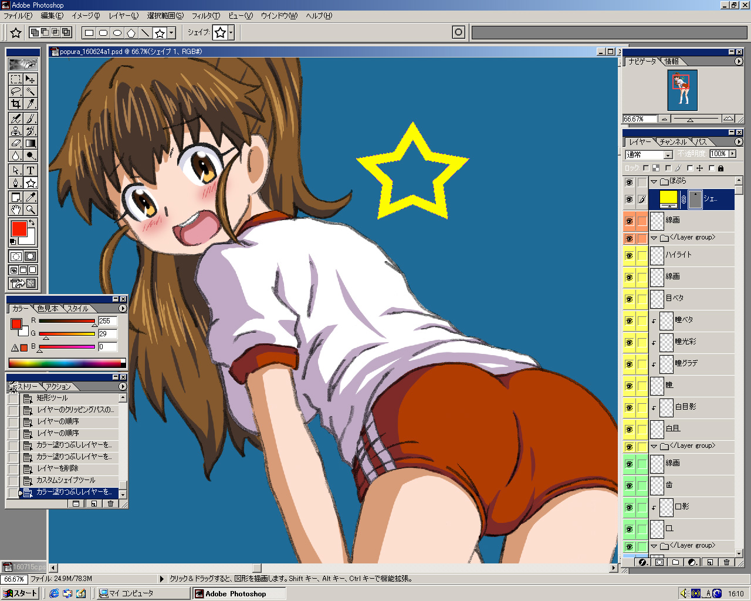Toggle lock image pixels checkbox
The image size is (751, 601).
coord(668,168)
